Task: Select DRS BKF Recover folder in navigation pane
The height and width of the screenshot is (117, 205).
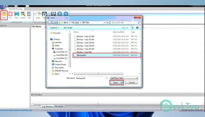Action: 60,71
